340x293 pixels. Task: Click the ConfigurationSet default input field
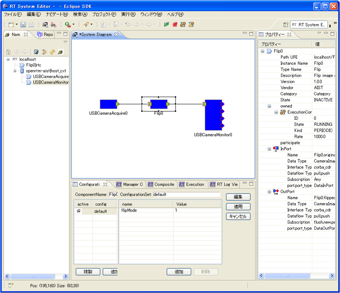click(187, 195)
